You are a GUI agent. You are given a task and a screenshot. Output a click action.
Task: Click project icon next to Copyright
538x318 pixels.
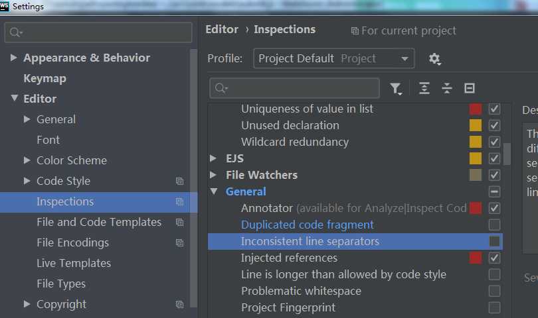pyautogui.click(x=179, y=304)
